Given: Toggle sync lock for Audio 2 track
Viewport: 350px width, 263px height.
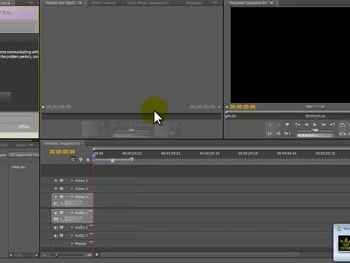Looking at the screenshot, I should [61, 227].
